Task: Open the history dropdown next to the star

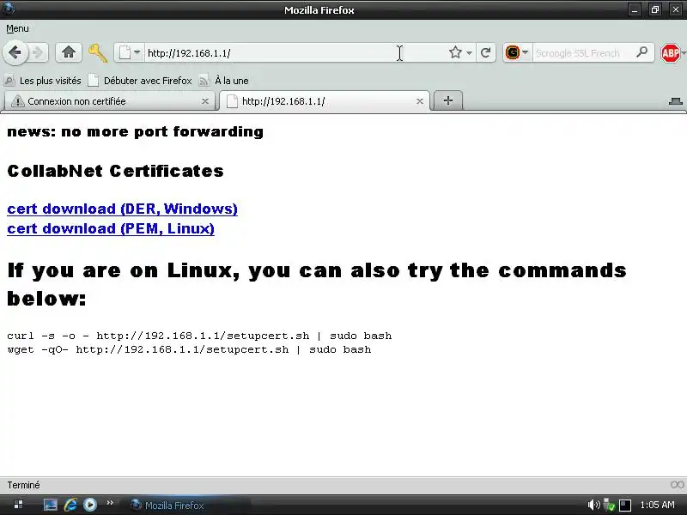Action: point(469,53)
